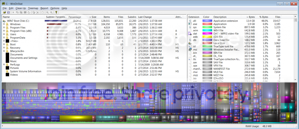Sort by the Last Change column header

[155, 17]
